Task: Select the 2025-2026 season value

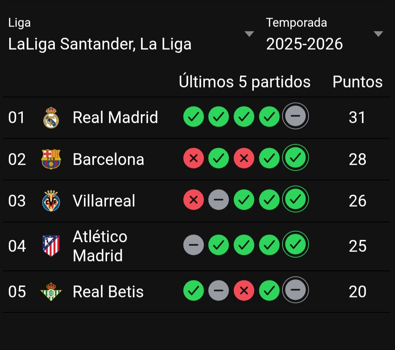Action: (305, 44)
